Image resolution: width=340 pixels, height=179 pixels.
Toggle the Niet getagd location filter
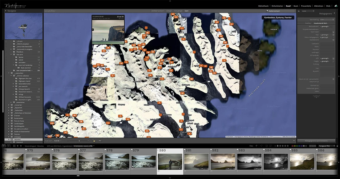(178, 11)
